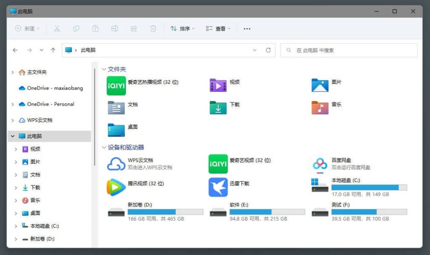Viewport: 430px width, 255px height.
Task: Go forward with the right arrow
Action: pos(29,50)
